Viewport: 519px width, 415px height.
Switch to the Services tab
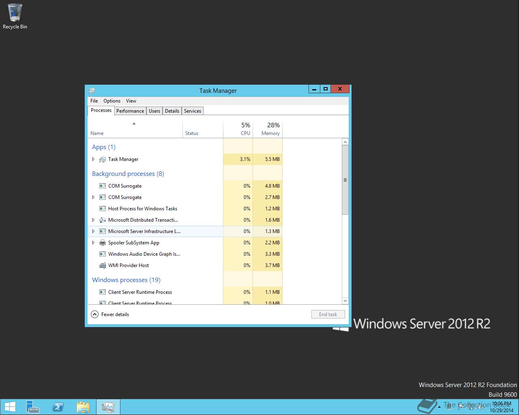tap(193, 111)
